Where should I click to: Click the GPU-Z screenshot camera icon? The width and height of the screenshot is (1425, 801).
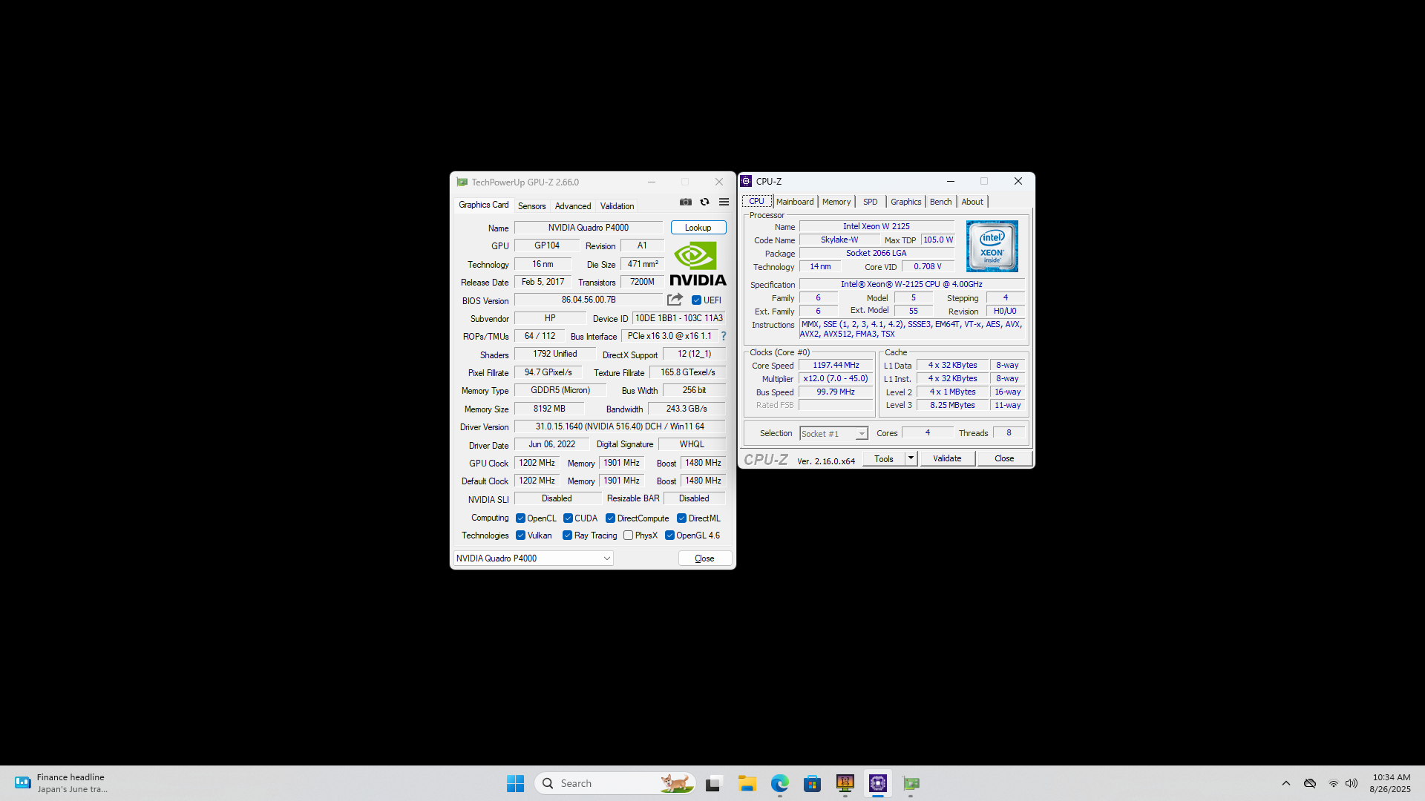point(686,202)
